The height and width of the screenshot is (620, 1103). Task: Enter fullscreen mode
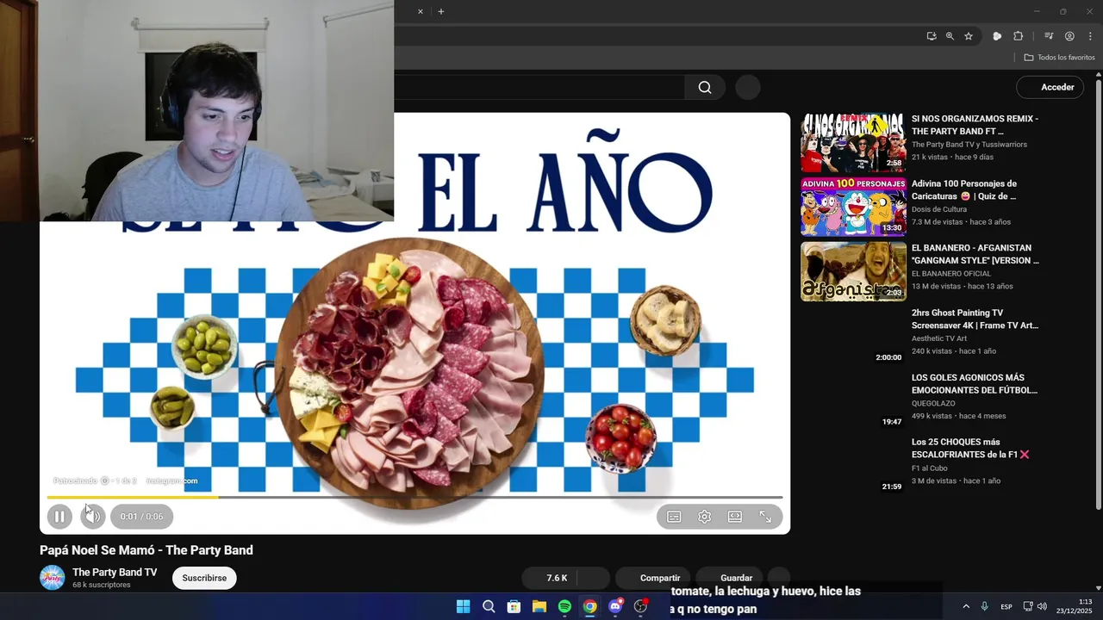tap(765, 517)
